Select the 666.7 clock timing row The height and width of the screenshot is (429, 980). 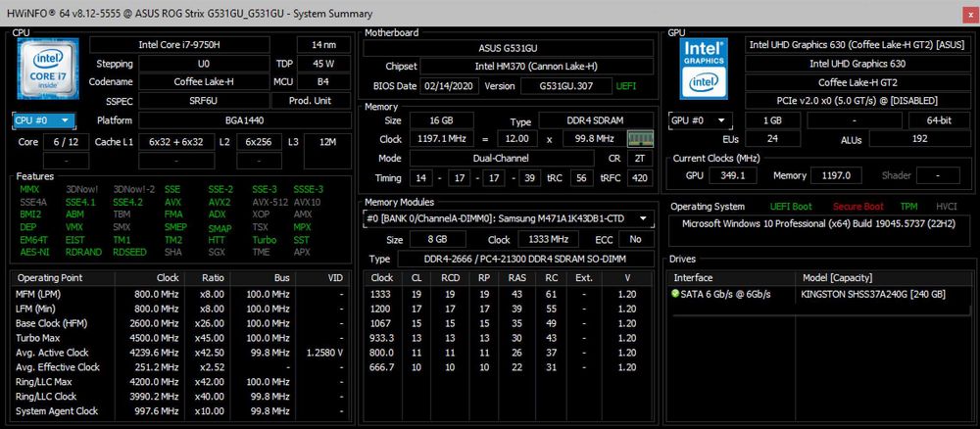tap(509, 367)
